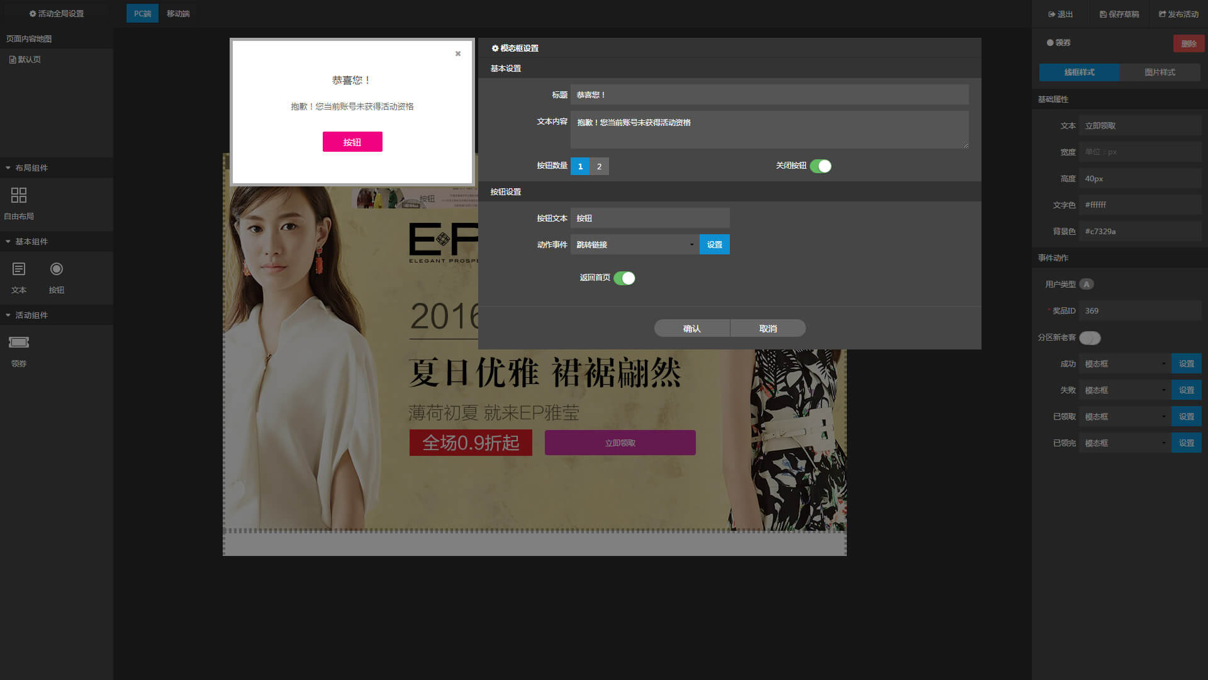Toggle the 关闭按钮 switch
Viewport: 1208px width, 680px height.
(820, 166)
